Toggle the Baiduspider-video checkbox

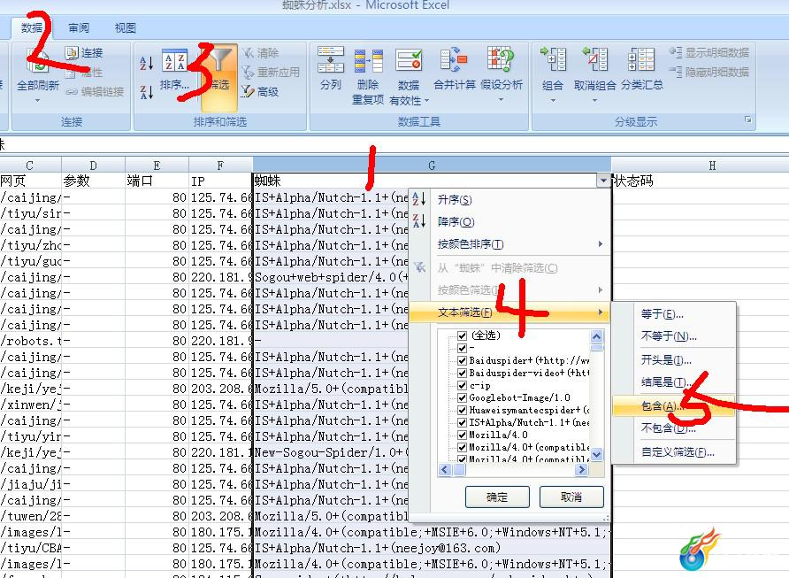click(462, 373)
